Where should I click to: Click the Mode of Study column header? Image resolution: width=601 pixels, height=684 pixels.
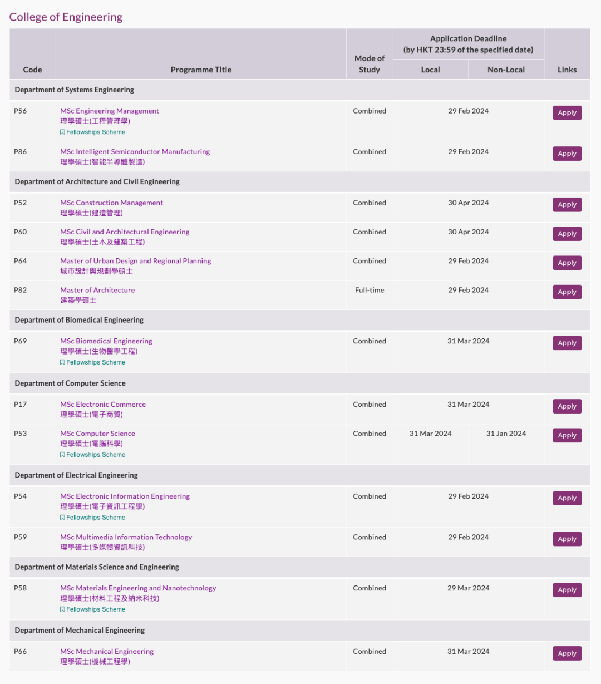pyautogui.click(x=370, y=64)
